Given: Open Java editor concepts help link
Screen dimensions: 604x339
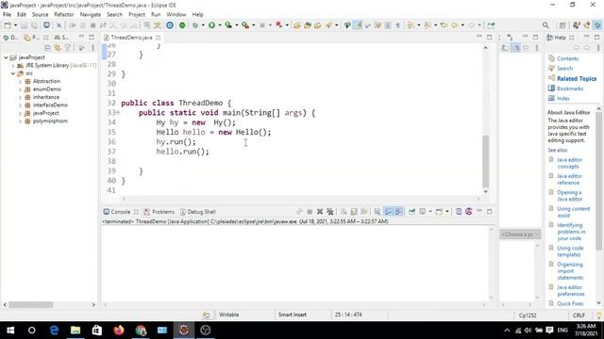Looking at the screenshot, I should [x=569, y=163].
